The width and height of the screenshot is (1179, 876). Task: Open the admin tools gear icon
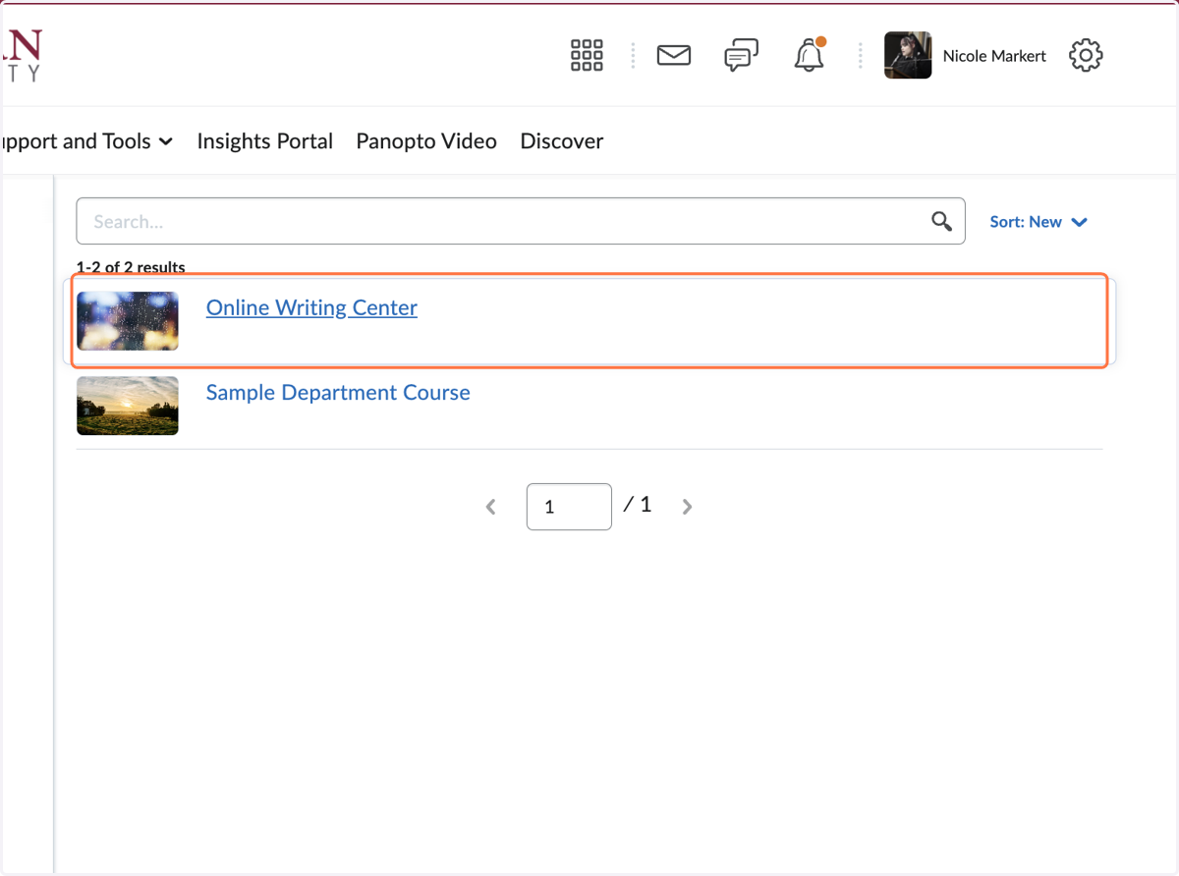1086,56
